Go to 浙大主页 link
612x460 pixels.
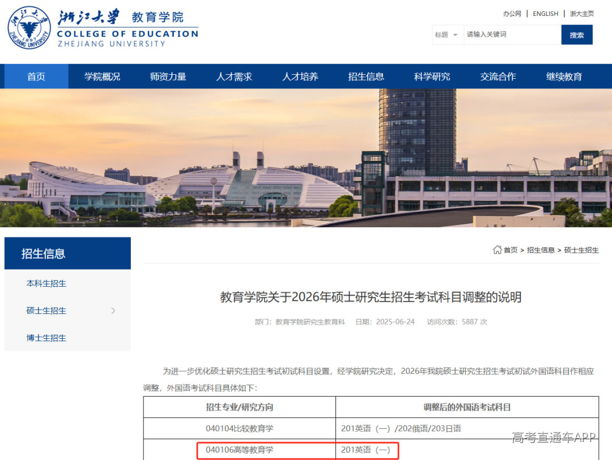tap(581, 14)
